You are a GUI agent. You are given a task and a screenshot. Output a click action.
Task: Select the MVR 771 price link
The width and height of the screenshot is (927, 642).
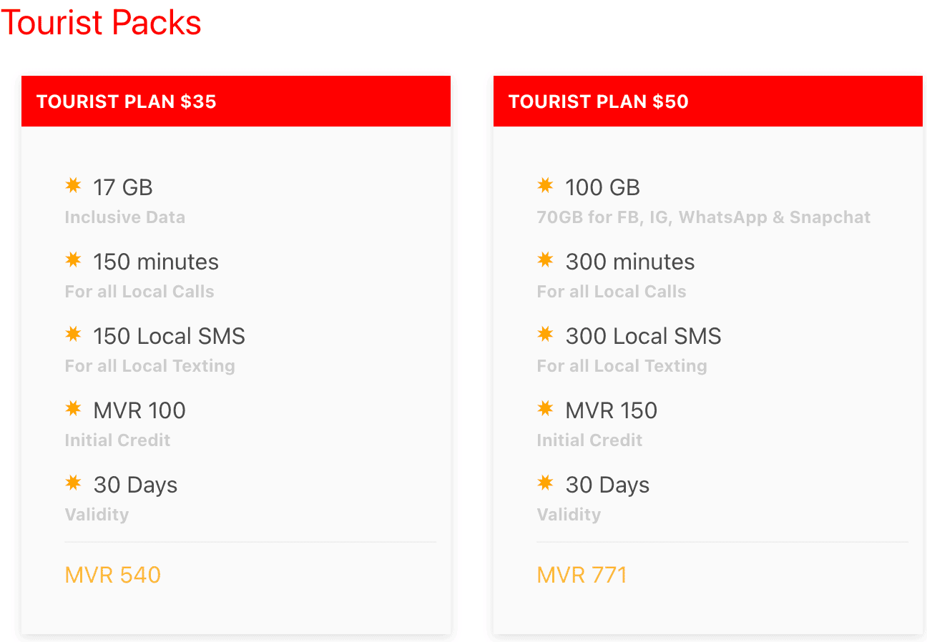pyautogui.click(x=582, y=575)
